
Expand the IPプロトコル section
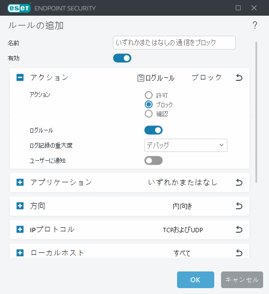20,229
